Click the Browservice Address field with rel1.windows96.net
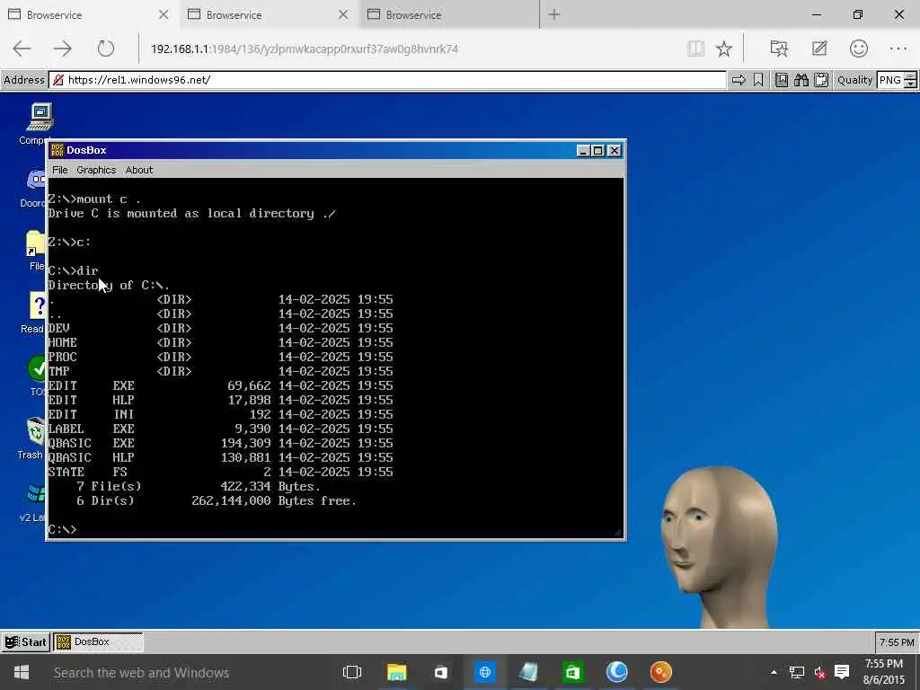The height and width of the screenshot is (690, 920). [388, 80]
